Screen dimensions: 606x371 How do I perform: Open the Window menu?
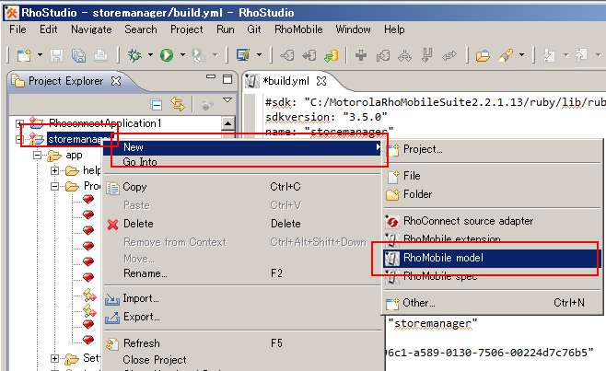pyautogui.click(x=353, y=29)
